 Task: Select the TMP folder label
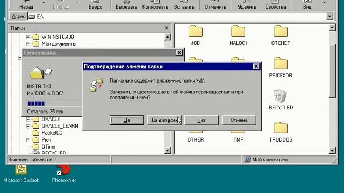click(239, 139)
